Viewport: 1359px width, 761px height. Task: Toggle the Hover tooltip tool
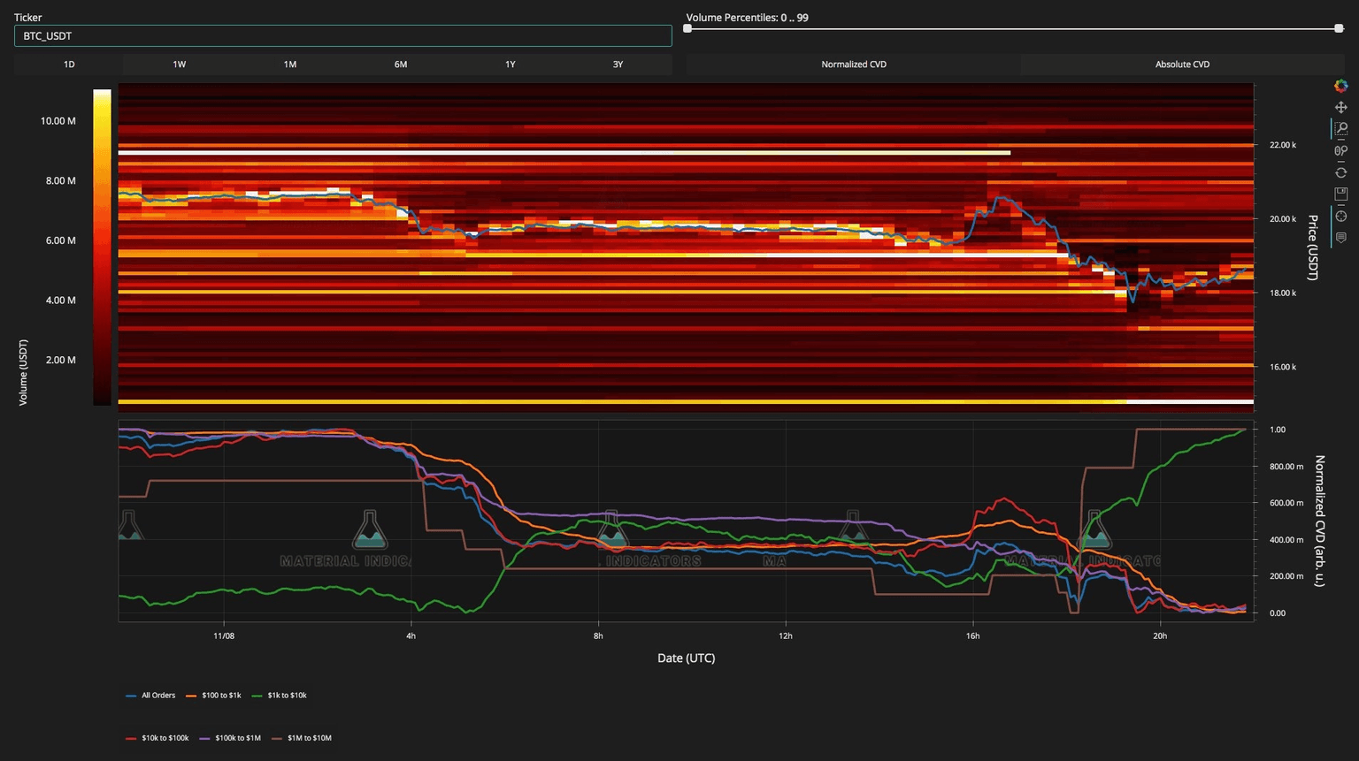point(1340,238)
